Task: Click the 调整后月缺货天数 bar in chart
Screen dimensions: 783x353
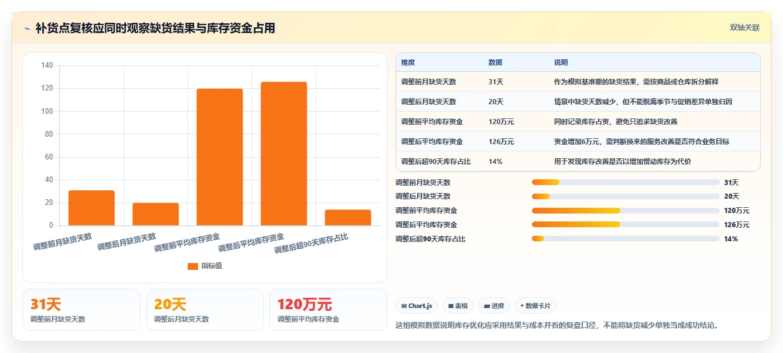Action: click(x=155, y=214)
